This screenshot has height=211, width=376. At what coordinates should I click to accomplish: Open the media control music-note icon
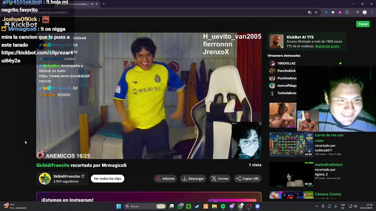[x=357, y=12]
